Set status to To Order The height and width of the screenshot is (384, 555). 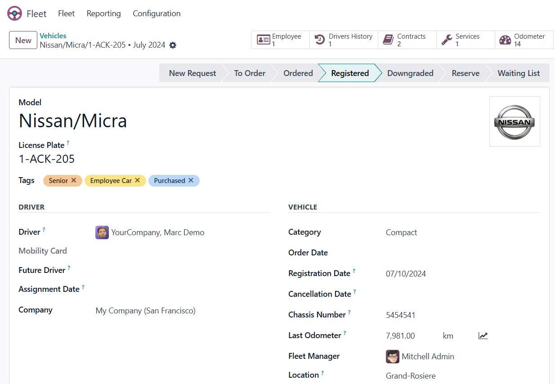click(x=250, y=73)
